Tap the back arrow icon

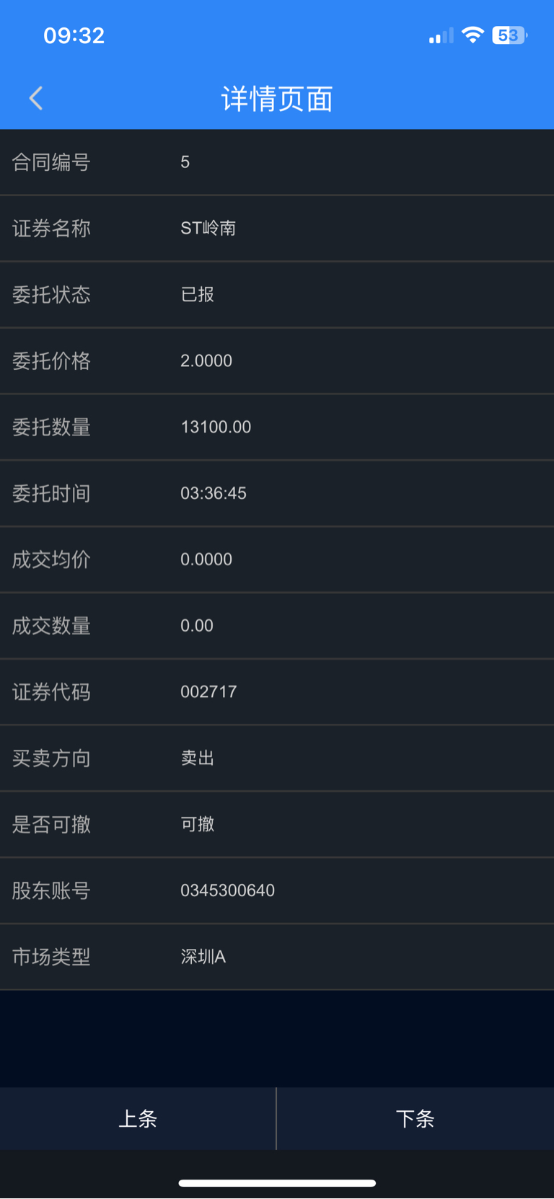click(x=36, y=98)
